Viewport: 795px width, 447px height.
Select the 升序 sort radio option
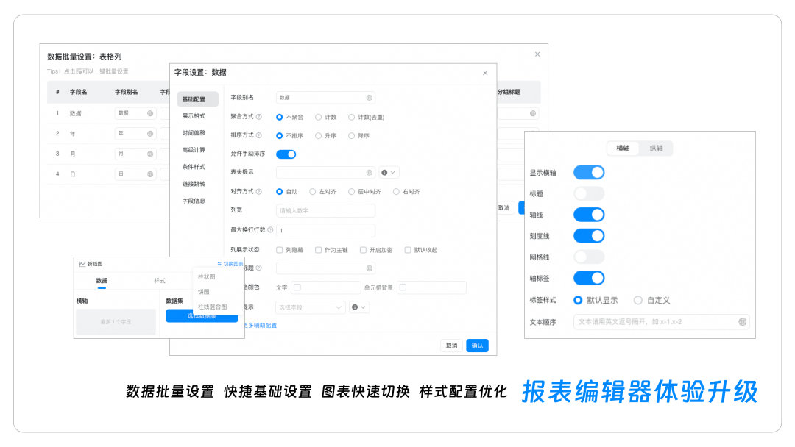318,136
